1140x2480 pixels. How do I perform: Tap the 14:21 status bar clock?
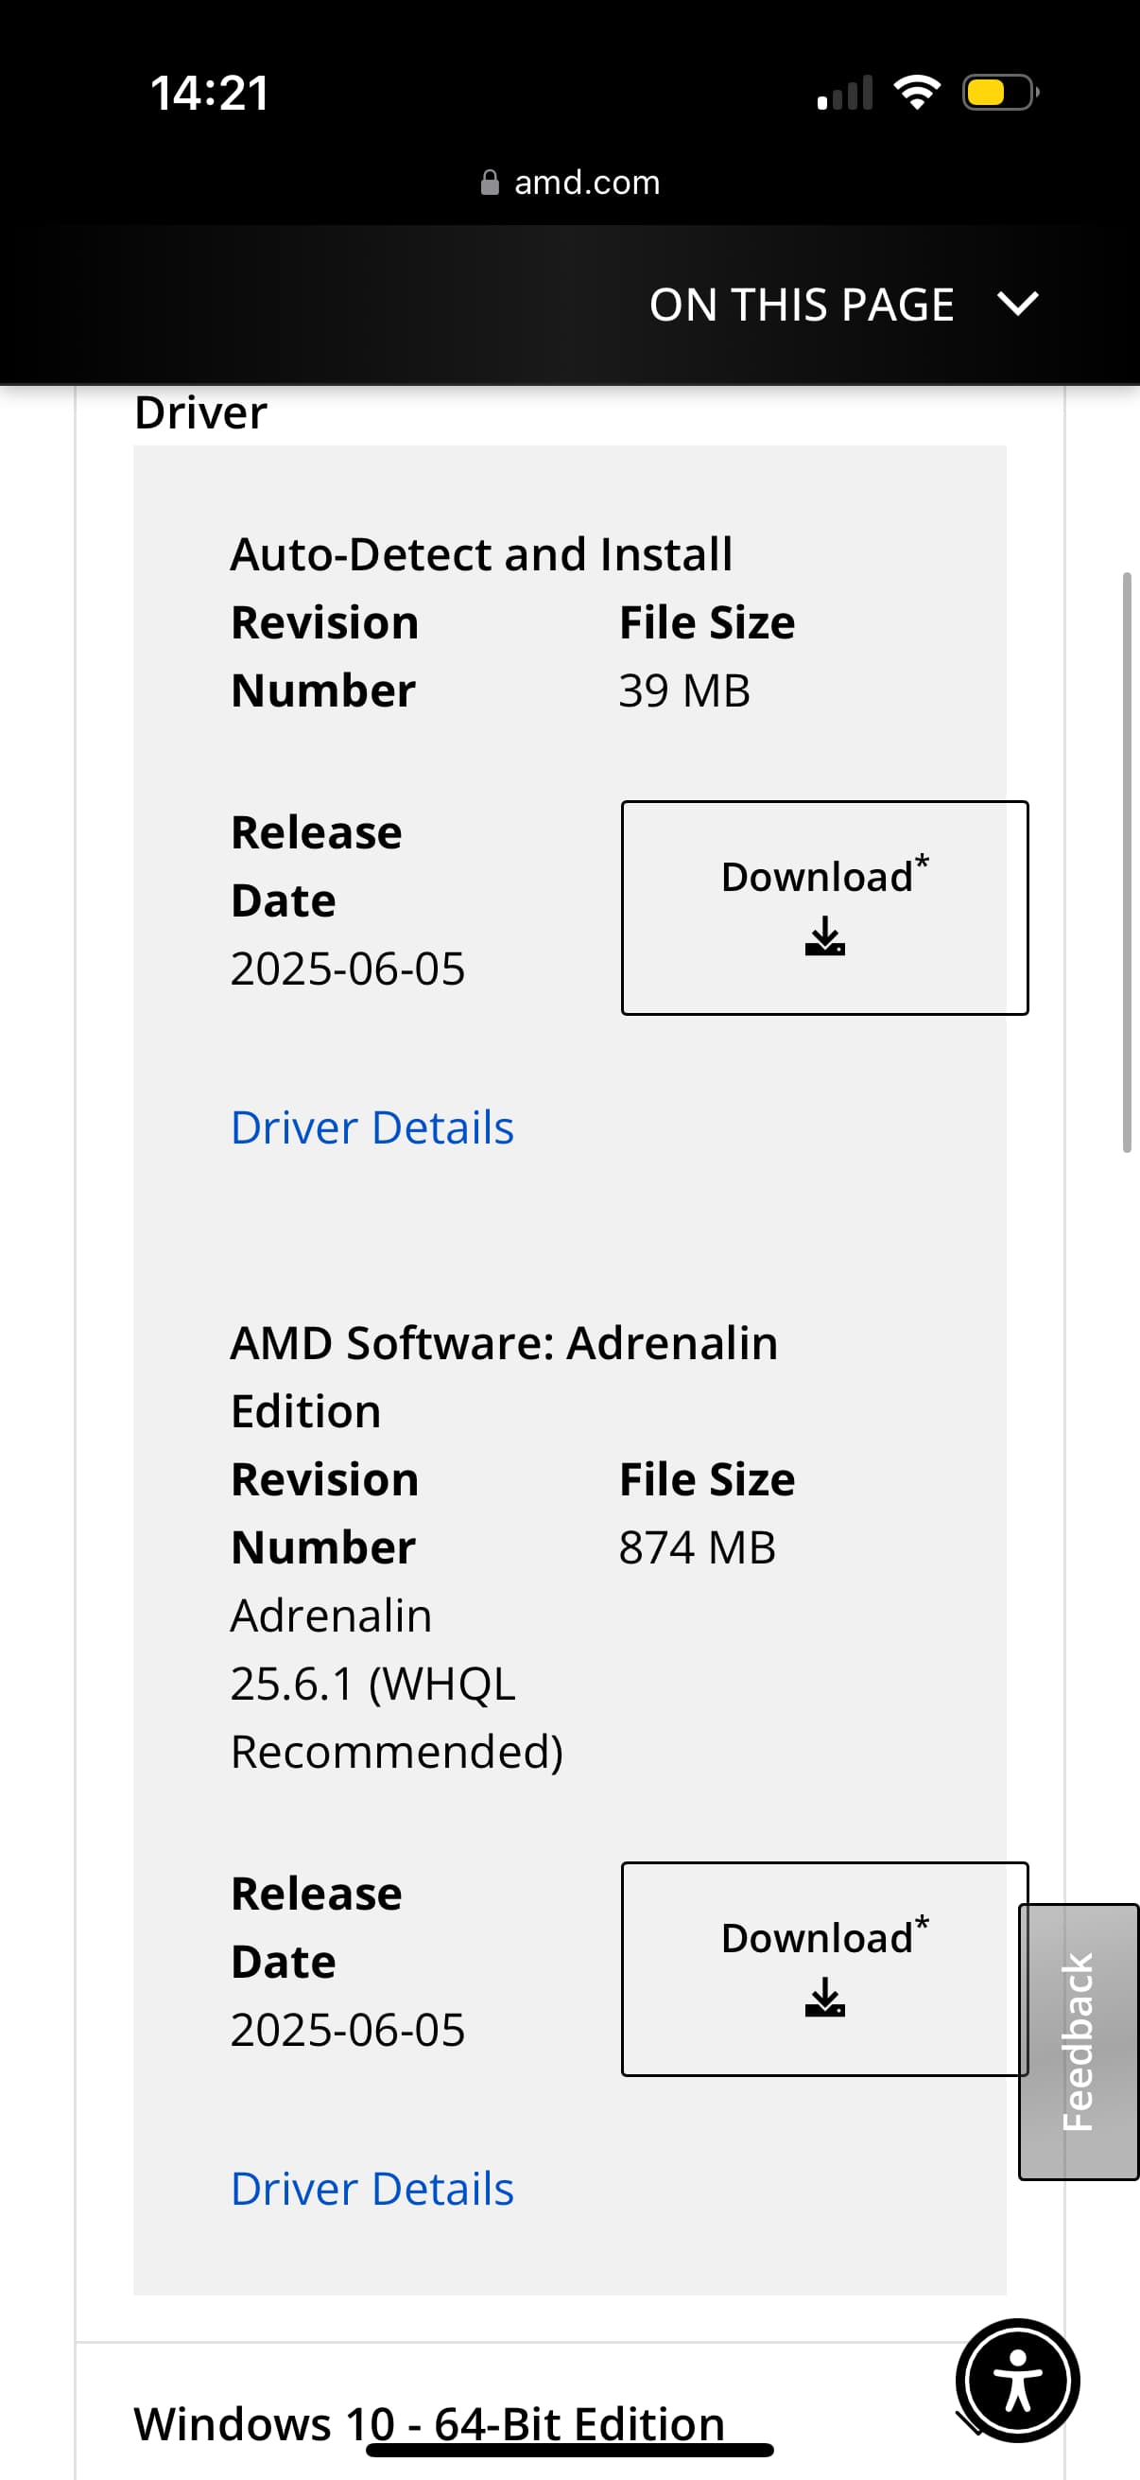[x=210, y=94]
